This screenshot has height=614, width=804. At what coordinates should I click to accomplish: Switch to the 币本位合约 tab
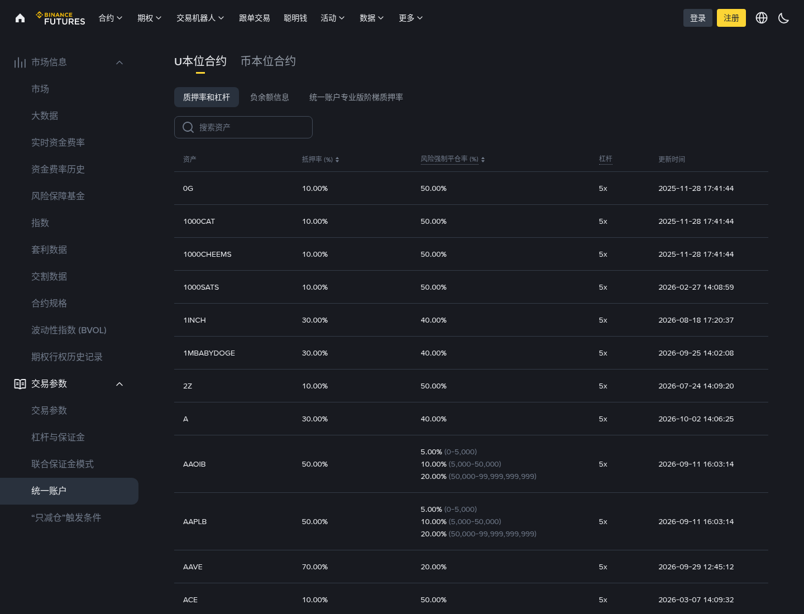(x=268, y=61)
